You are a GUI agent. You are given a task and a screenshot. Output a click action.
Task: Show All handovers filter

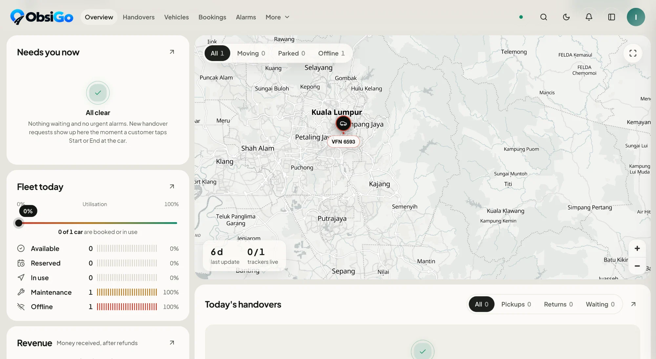(482, 304)
